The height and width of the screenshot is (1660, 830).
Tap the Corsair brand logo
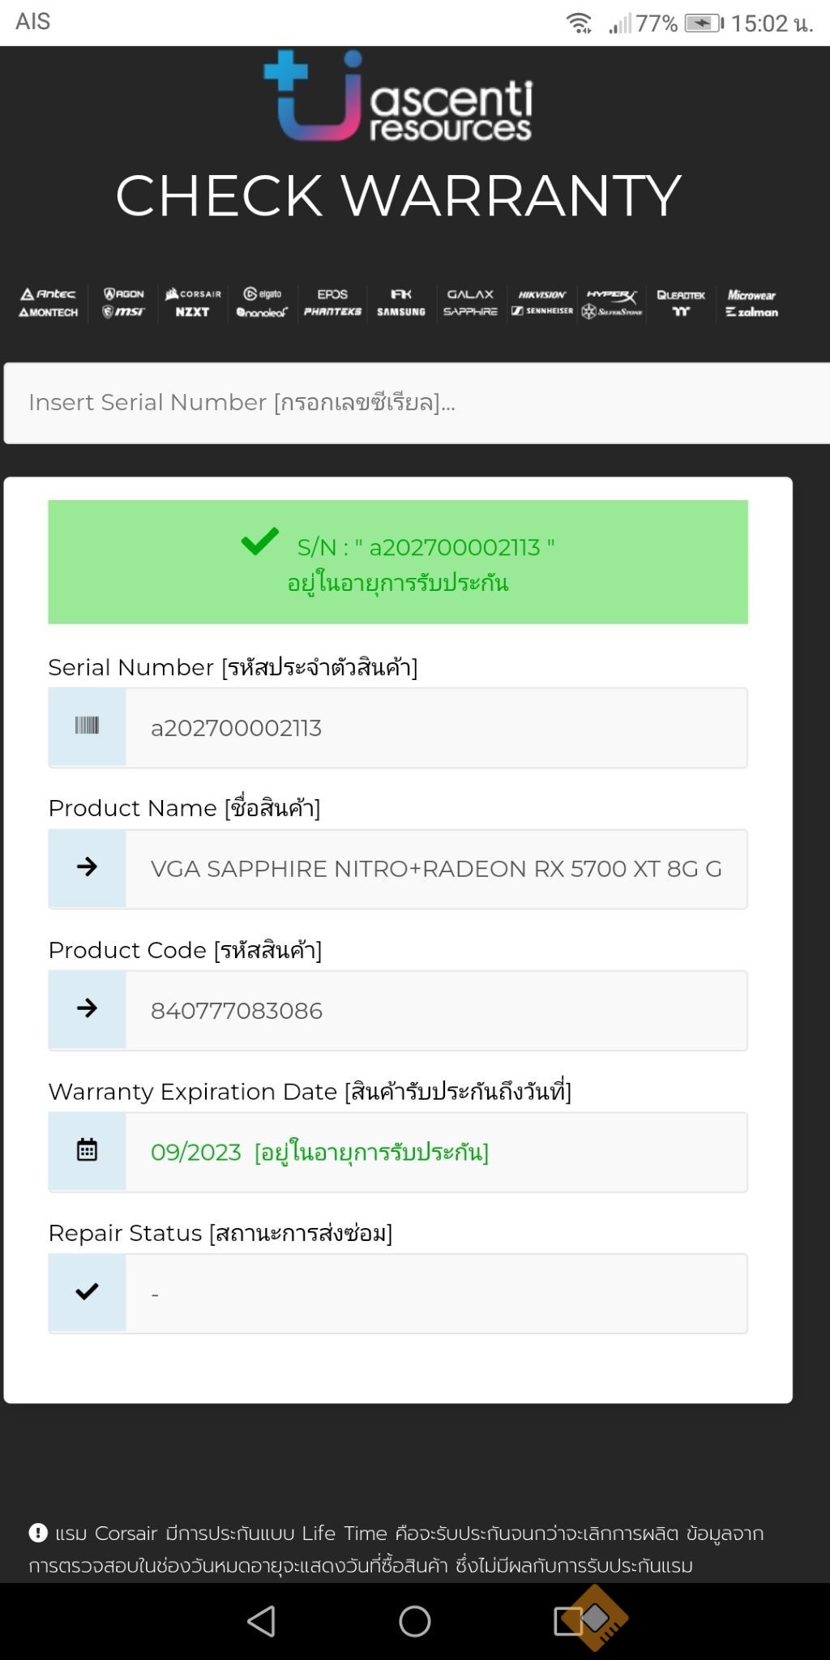(193, 294)
